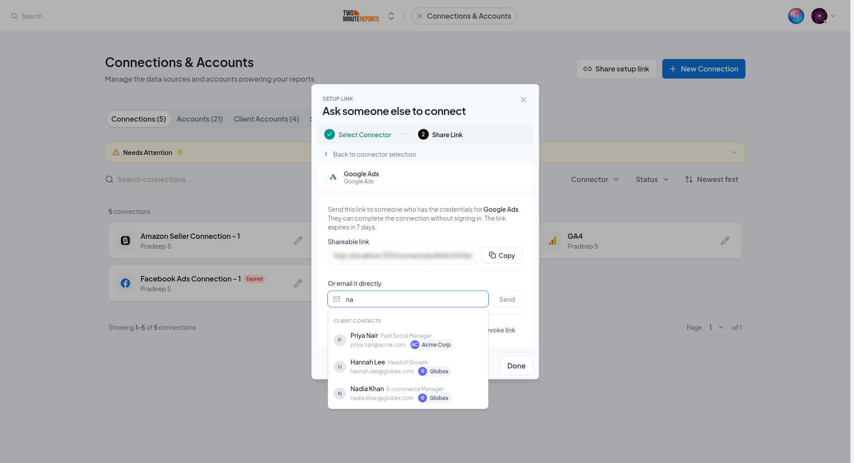Image resolution: width=854 pixels, height=463 pixels.
Task: Click the edit pencil on GA4 connection
Action: point(725,241)
